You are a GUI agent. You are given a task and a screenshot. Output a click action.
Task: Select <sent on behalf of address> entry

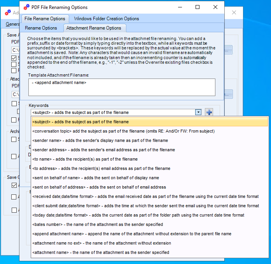tap(150, 187)
